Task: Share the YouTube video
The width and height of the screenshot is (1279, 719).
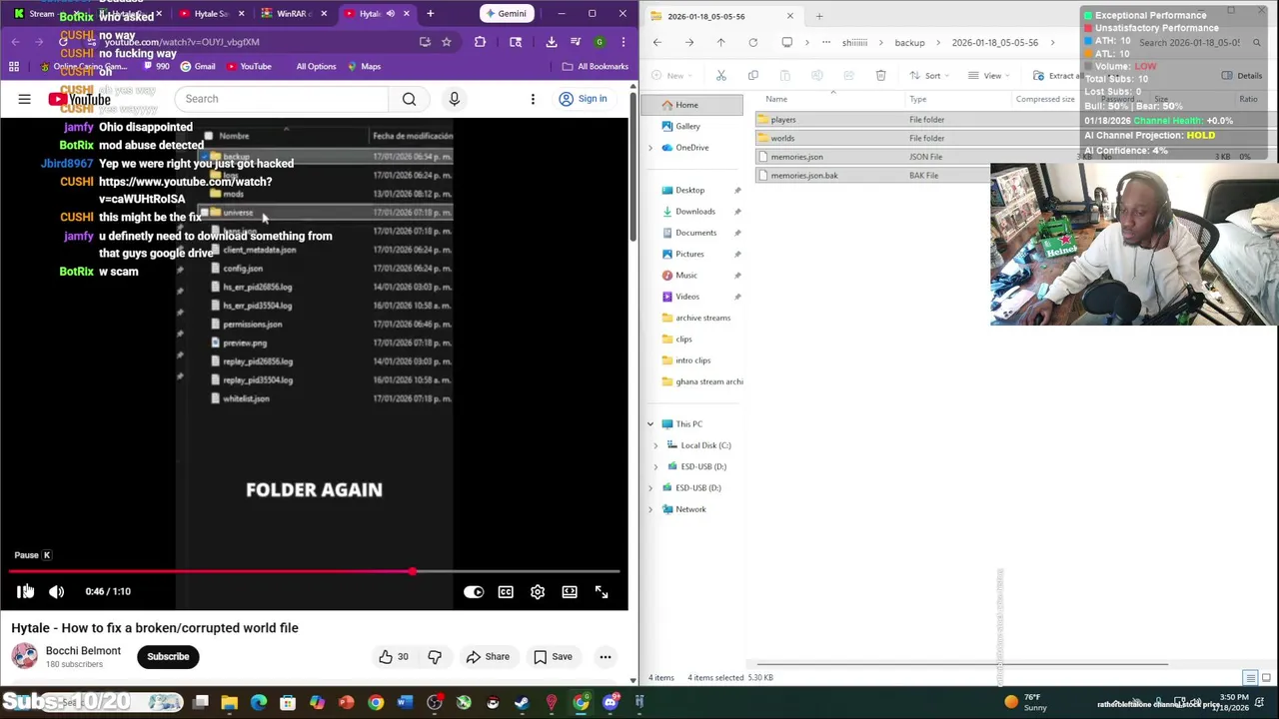Action: pyautogui.click(x=487, y=657)
